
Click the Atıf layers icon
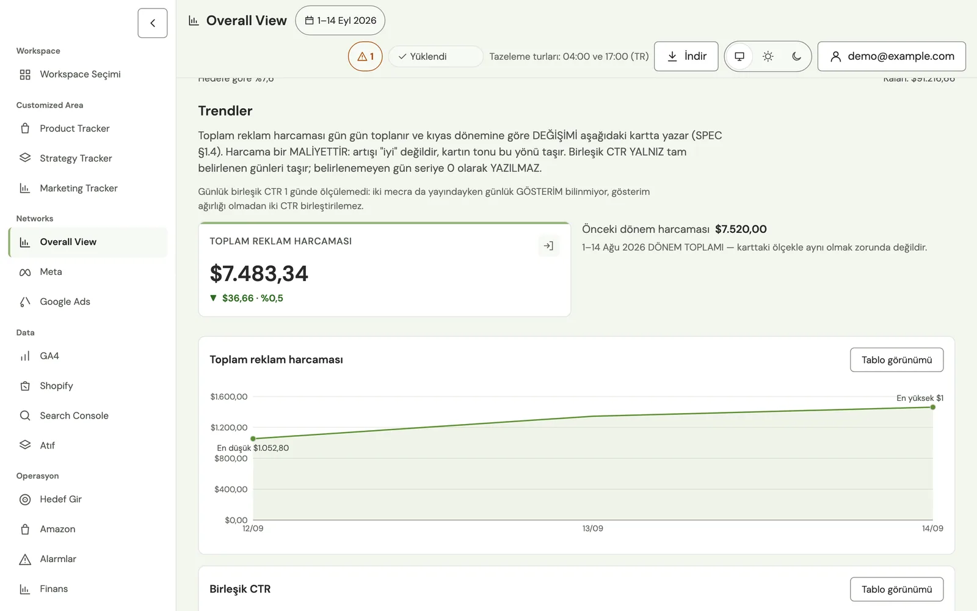pyautogui.click(x=25, y=445)
